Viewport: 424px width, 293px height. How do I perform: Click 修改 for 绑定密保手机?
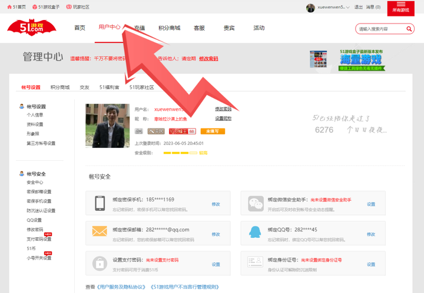coord(216,204)
